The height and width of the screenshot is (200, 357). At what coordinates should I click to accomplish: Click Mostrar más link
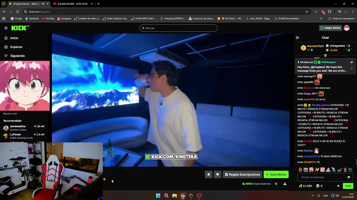tap(10, 114)
